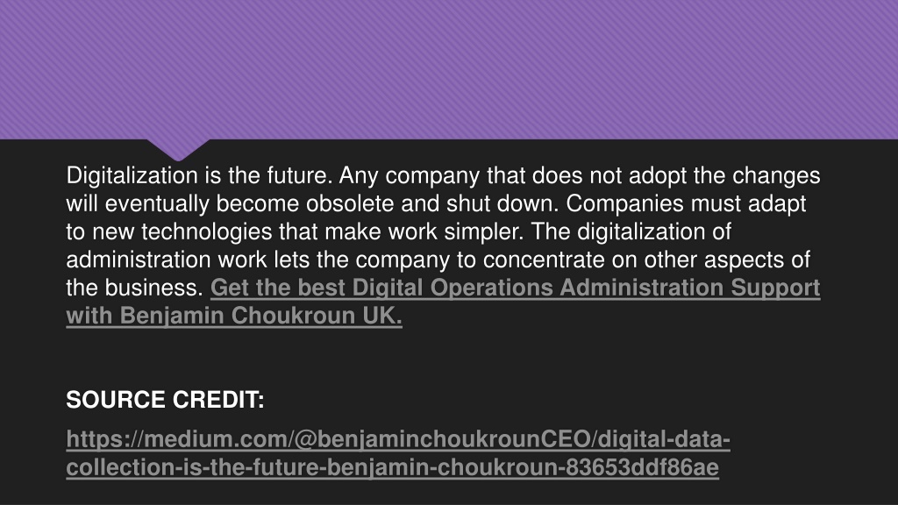Select the word "Digitalization" starting the paragraph
This screenshot has width=898, height=505.
tap(132, 175)
